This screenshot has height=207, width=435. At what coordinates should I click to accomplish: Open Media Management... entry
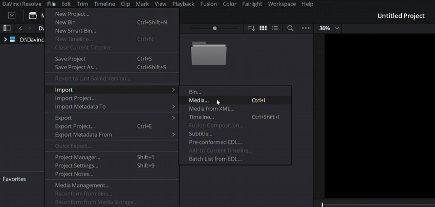point(112,185)
